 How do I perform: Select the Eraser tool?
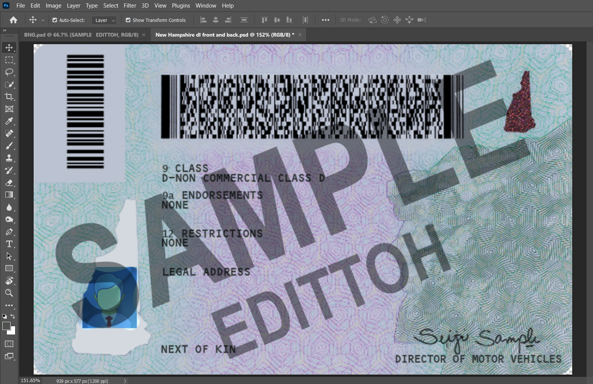click(x=9, y=182)
